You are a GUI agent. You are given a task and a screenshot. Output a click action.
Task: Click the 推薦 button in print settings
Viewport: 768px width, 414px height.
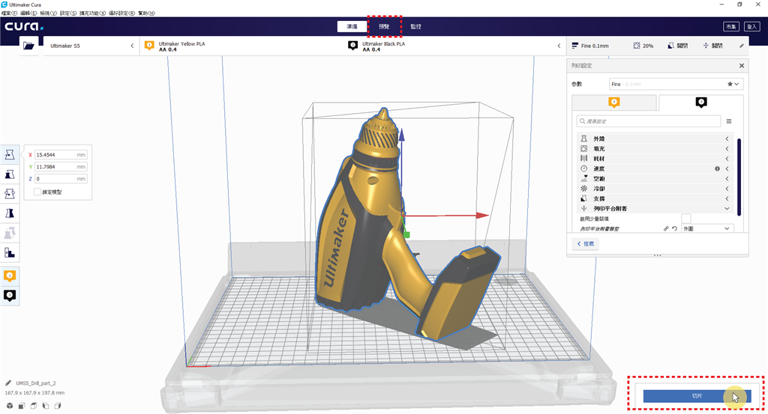click(x=586, y=244)
